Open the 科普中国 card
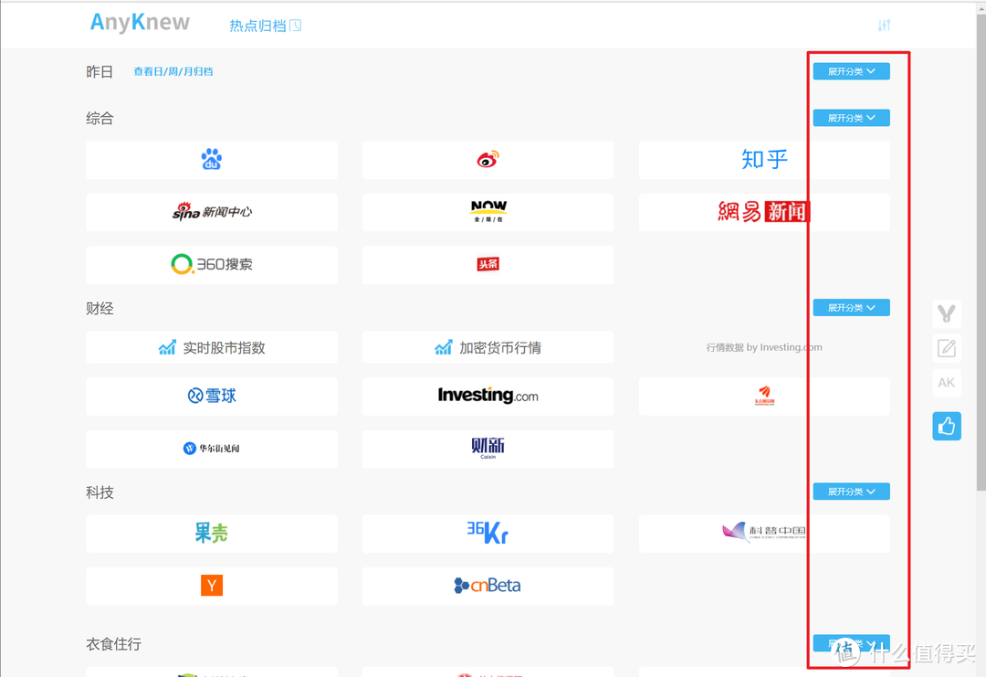 (764, 534)
